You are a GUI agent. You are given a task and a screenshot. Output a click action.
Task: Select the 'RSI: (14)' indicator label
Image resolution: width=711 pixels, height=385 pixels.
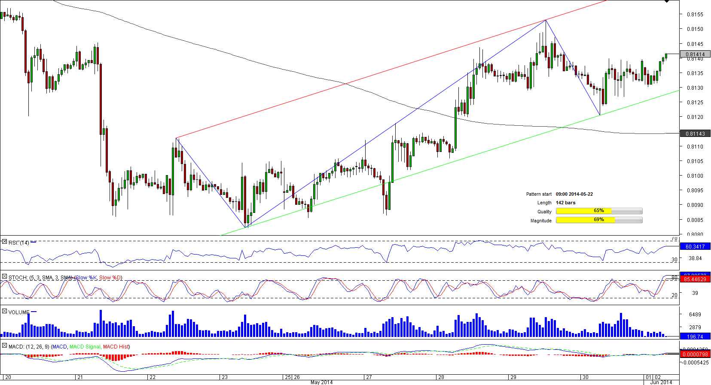coord(19,243)
